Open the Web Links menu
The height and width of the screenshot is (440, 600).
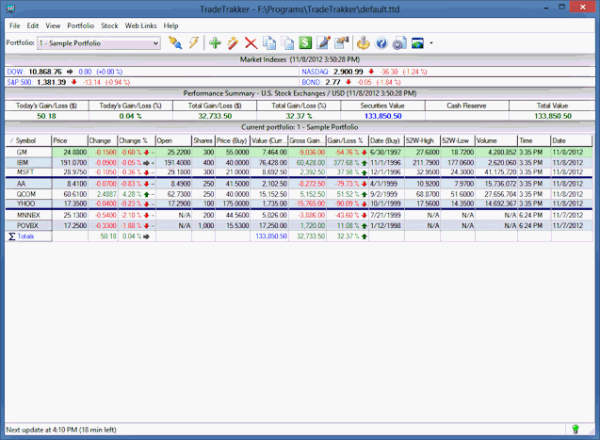point(140,25)
